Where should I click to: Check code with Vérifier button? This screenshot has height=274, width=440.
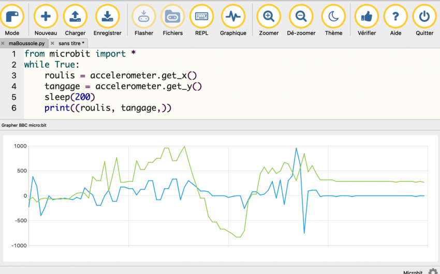click(366, 20)
